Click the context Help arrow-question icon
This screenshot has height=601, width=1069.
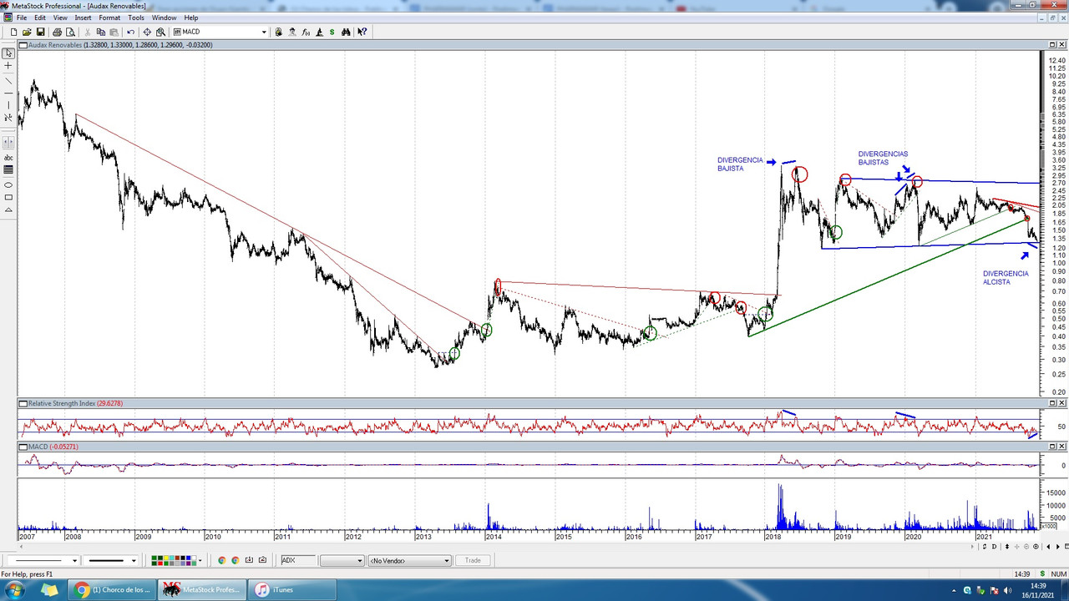(362, 32)
